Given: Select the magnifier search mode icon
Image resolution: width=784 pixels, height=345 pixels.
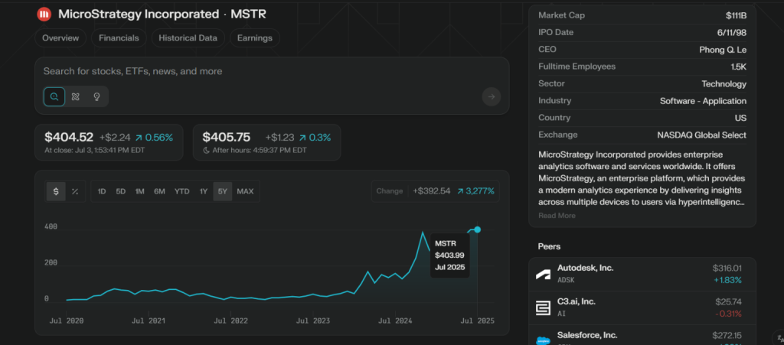Looking at the screenshot, I should click(x=54, y=96).
